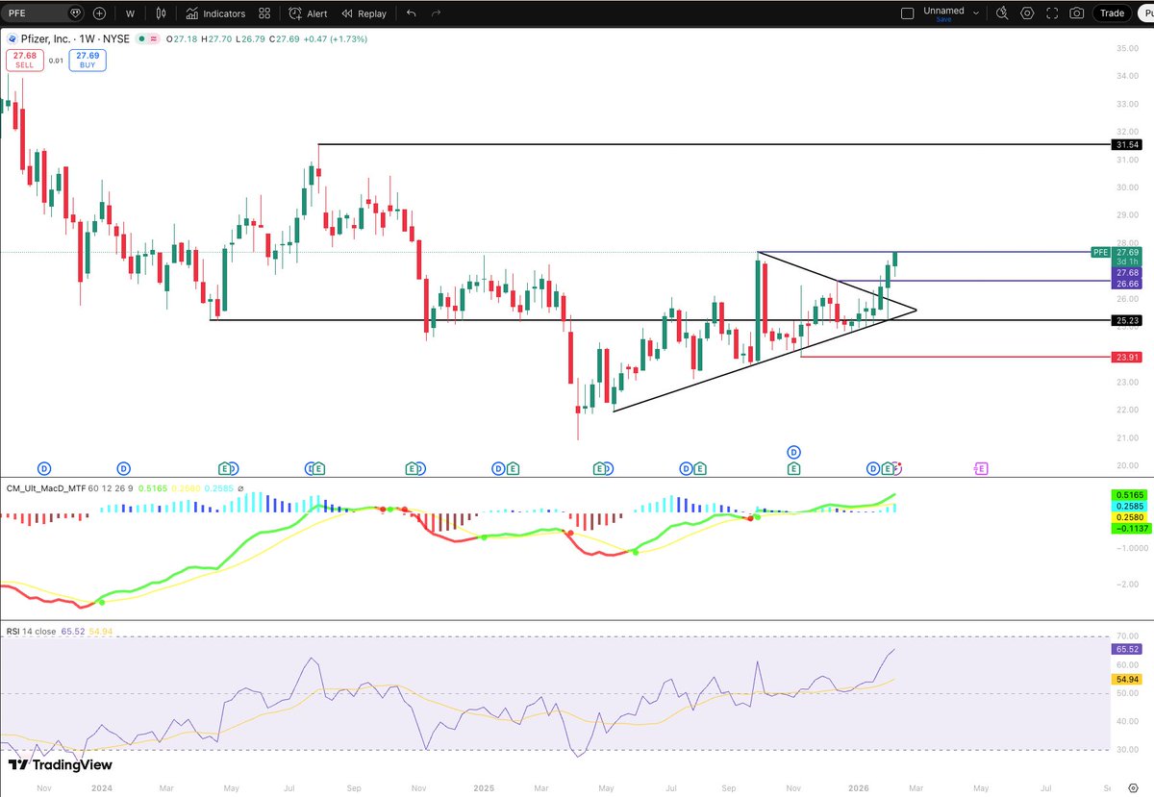Select the red 23.91 price label
Screen dimensions: 1154x797
point(1127,357)
